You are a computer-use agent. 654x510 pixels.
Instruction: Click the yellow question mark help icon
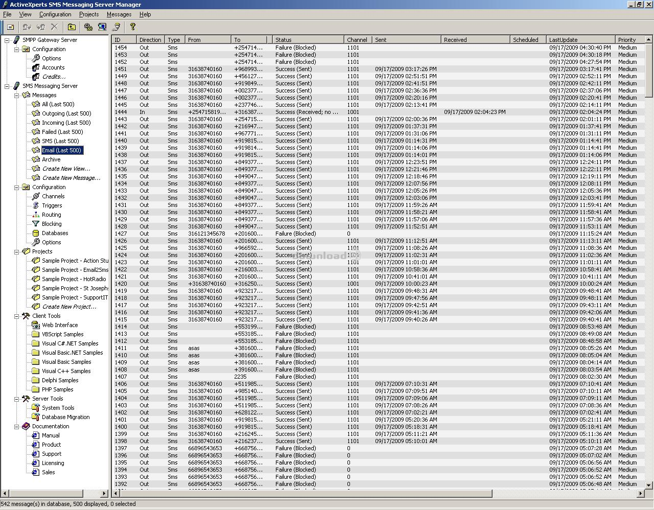[133, 27]
